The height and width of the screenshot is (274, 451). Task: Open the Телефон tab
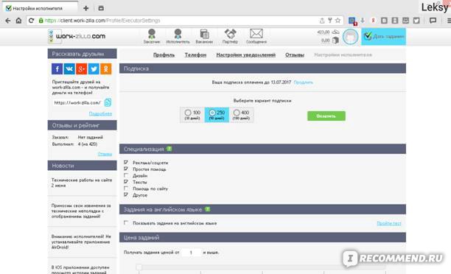[x=195, y=55]
